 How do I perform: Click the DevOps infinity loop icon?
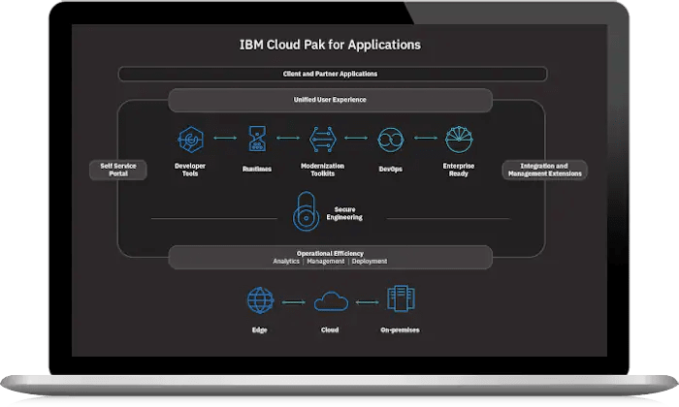(391, 140)
